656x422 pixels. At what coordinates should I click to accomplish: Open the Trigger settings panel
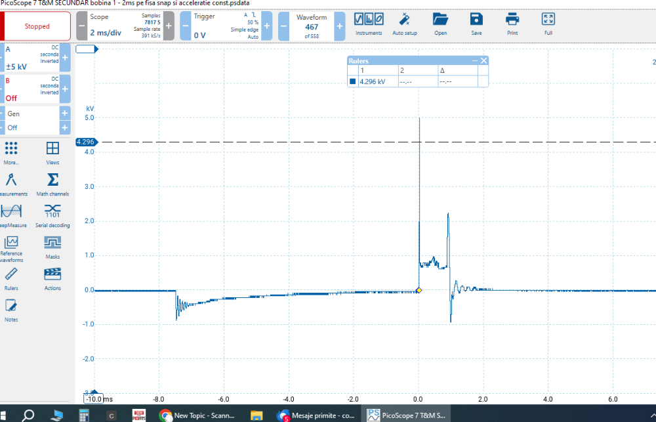[x=222, y=26]
